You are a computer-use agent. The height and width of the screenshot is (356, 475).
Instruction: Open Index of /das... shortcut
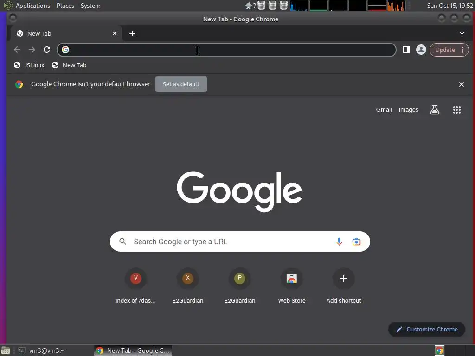(x=135, y=286)
